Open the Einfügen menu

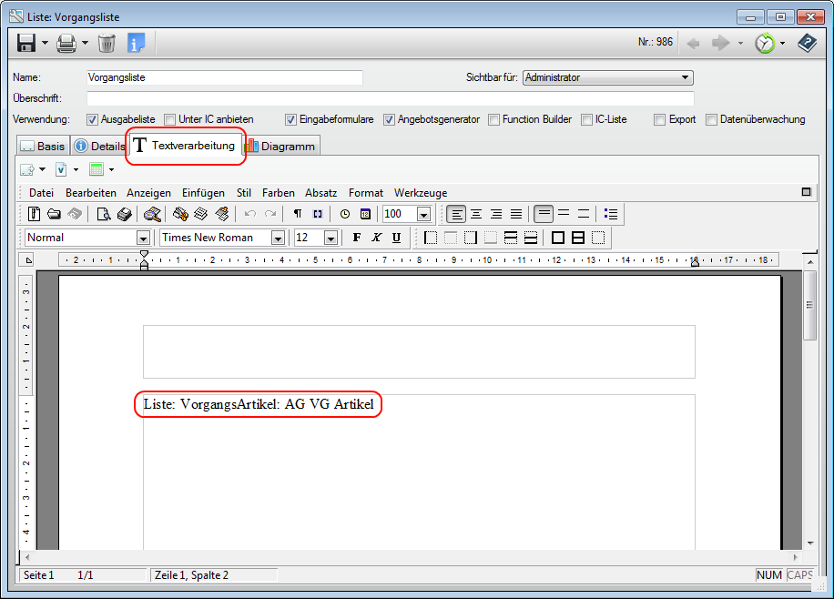(x=203, y=193)
